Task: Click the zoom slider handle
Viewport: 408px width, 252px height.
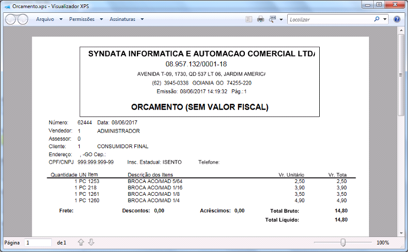Action: click(343, 242)
